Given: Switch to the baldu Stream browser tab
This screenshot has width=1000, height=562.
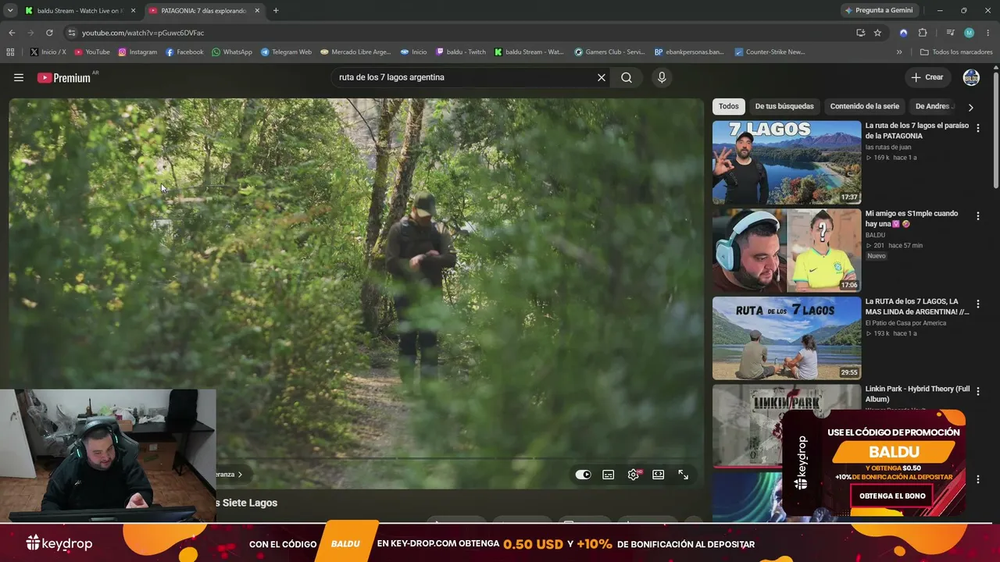Looking at the screenshot, I should tap(80, 11).
